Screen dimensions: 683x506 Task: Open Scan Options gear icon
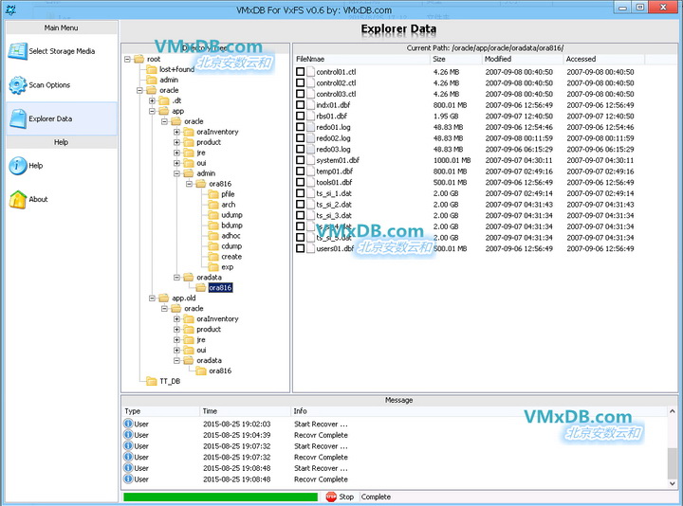(x=17, y=85)
